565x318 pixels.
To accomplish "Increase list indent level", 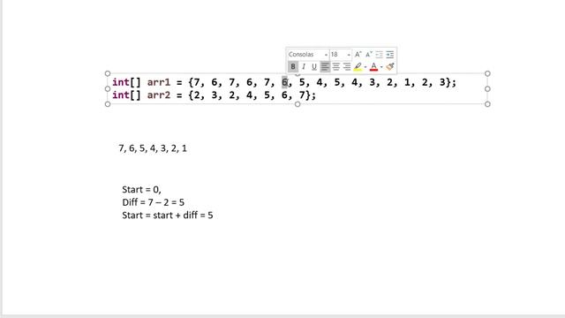I will click(390, 55).
